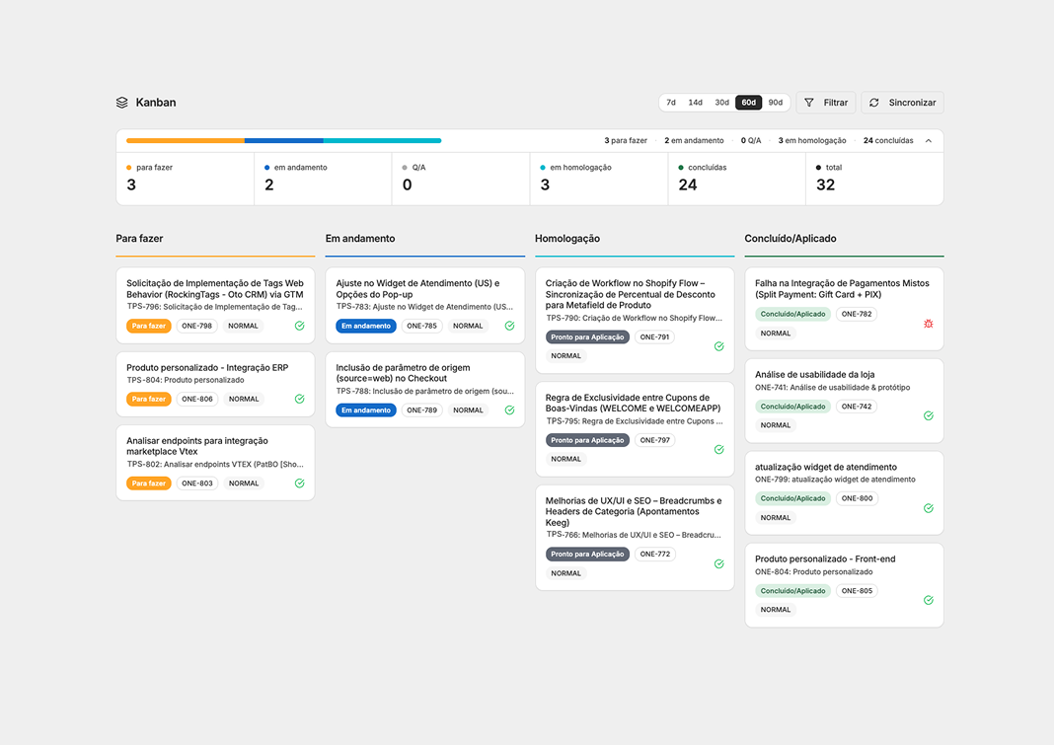Open the 'em homologação' stat card
This screenshot has height=745, width=1054.
click(x=599, y=179)
